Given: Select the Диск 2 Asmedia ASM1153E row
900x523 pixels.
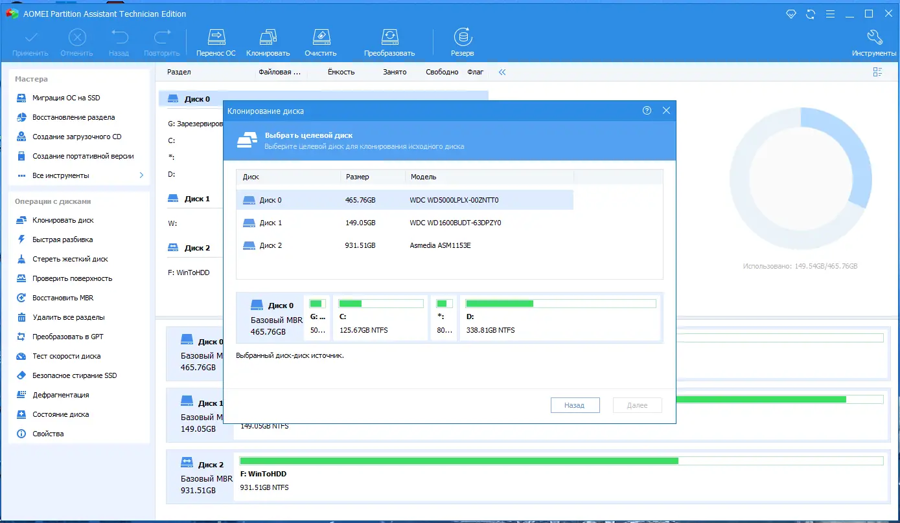Looking at the screenshot, I should [x=405, y=245].
